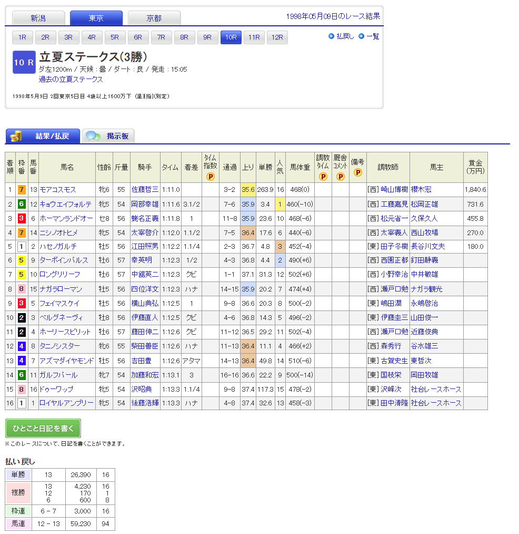Open owner 社台レースホース link for ドゥーワップ
This screenshot has height=534, width=519.
point(436,389)
